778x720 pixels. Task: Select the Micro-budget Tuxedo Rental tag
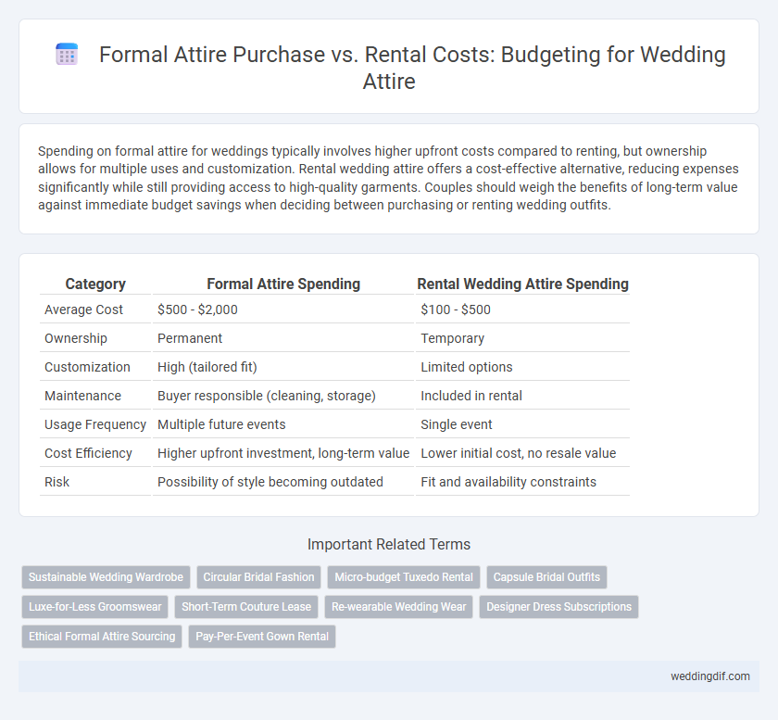pyautogui.click(x=404, y=577)
